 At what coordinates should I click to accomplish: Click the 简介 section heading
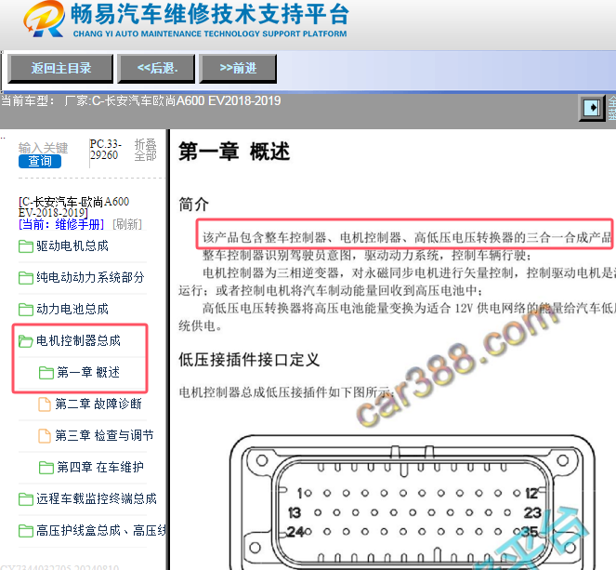point(193,205)
